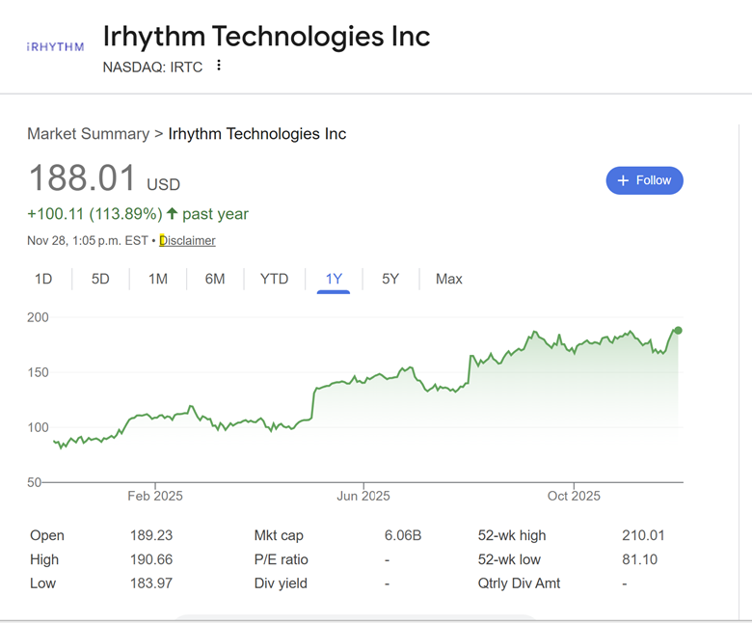Click the Mkt cap 6.06B value

tap(402, 535)
